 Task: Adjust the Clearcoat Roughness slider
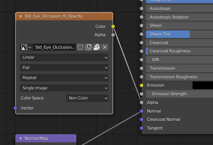pos(179,51)
